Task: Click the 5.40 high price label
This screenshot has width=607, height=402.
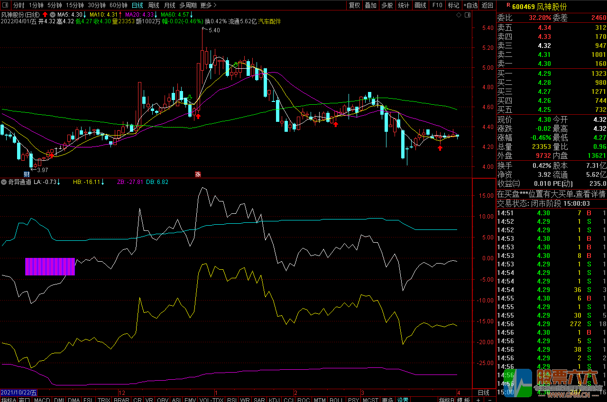Action: point(214,30)
